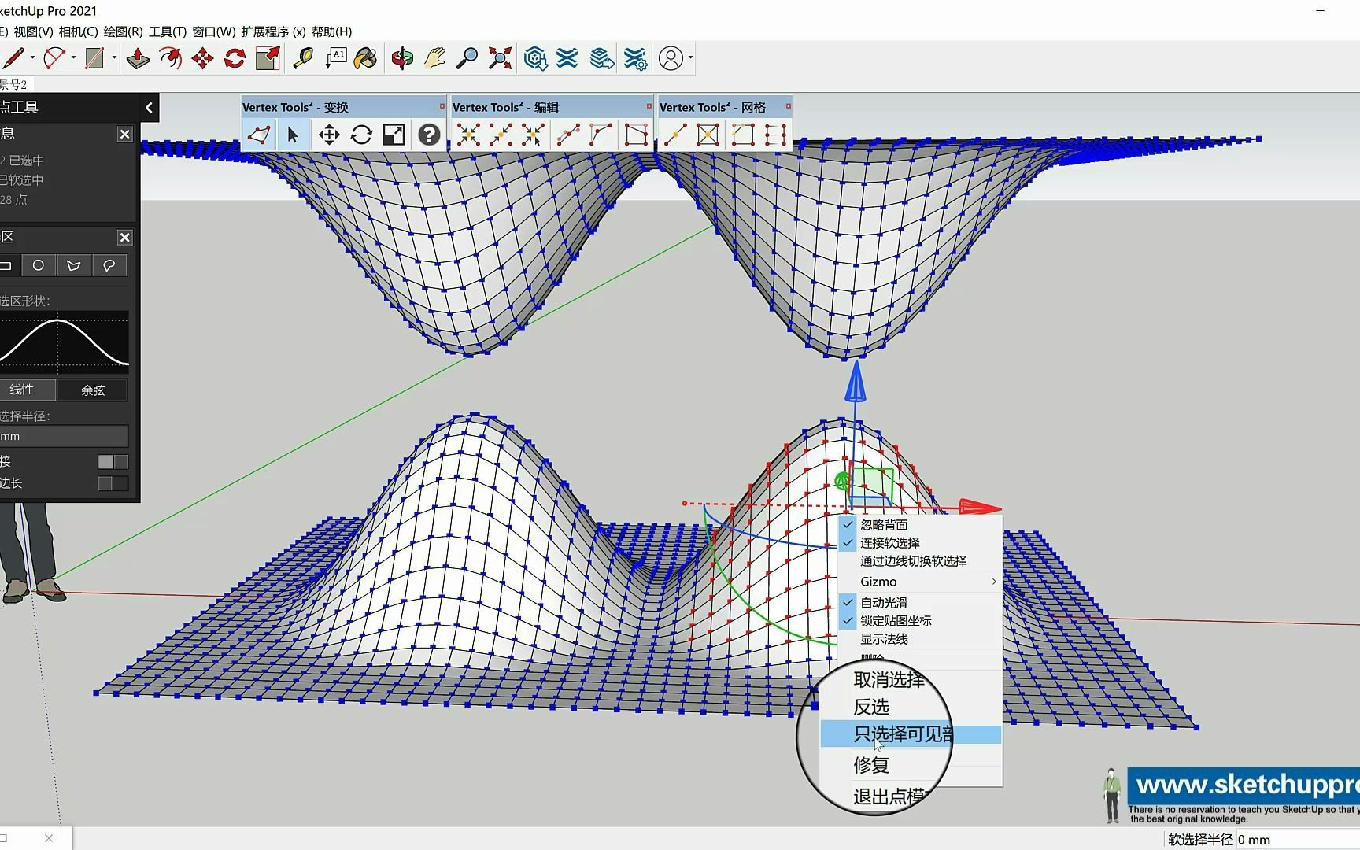
Task: Choose the Paint Bucket tool
Action: pyautogui.click(x=366, y=58)
